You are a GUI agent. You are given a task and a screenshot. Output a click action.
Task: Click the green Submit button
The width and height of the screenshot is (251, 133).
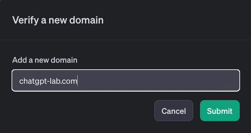click(x=220, y=111)
